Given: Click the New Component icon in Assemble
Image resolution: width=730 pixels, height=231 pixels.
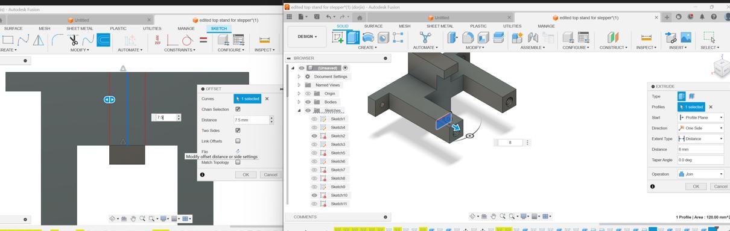Looking at the screenshot, I should pos(517,37).
